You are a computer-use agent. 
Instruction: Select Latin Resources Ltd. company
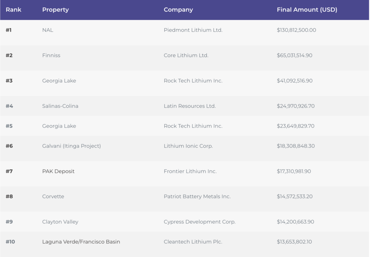(190, 106)
